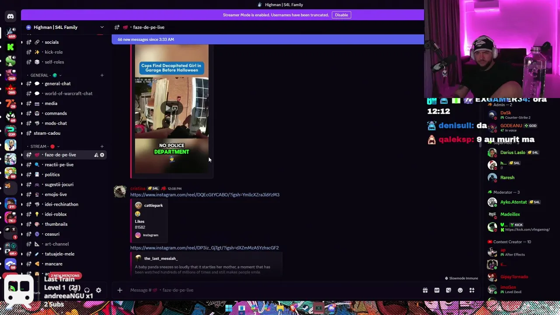
Task: Open Discord home direct messages icon
Action: coord(10,17)
